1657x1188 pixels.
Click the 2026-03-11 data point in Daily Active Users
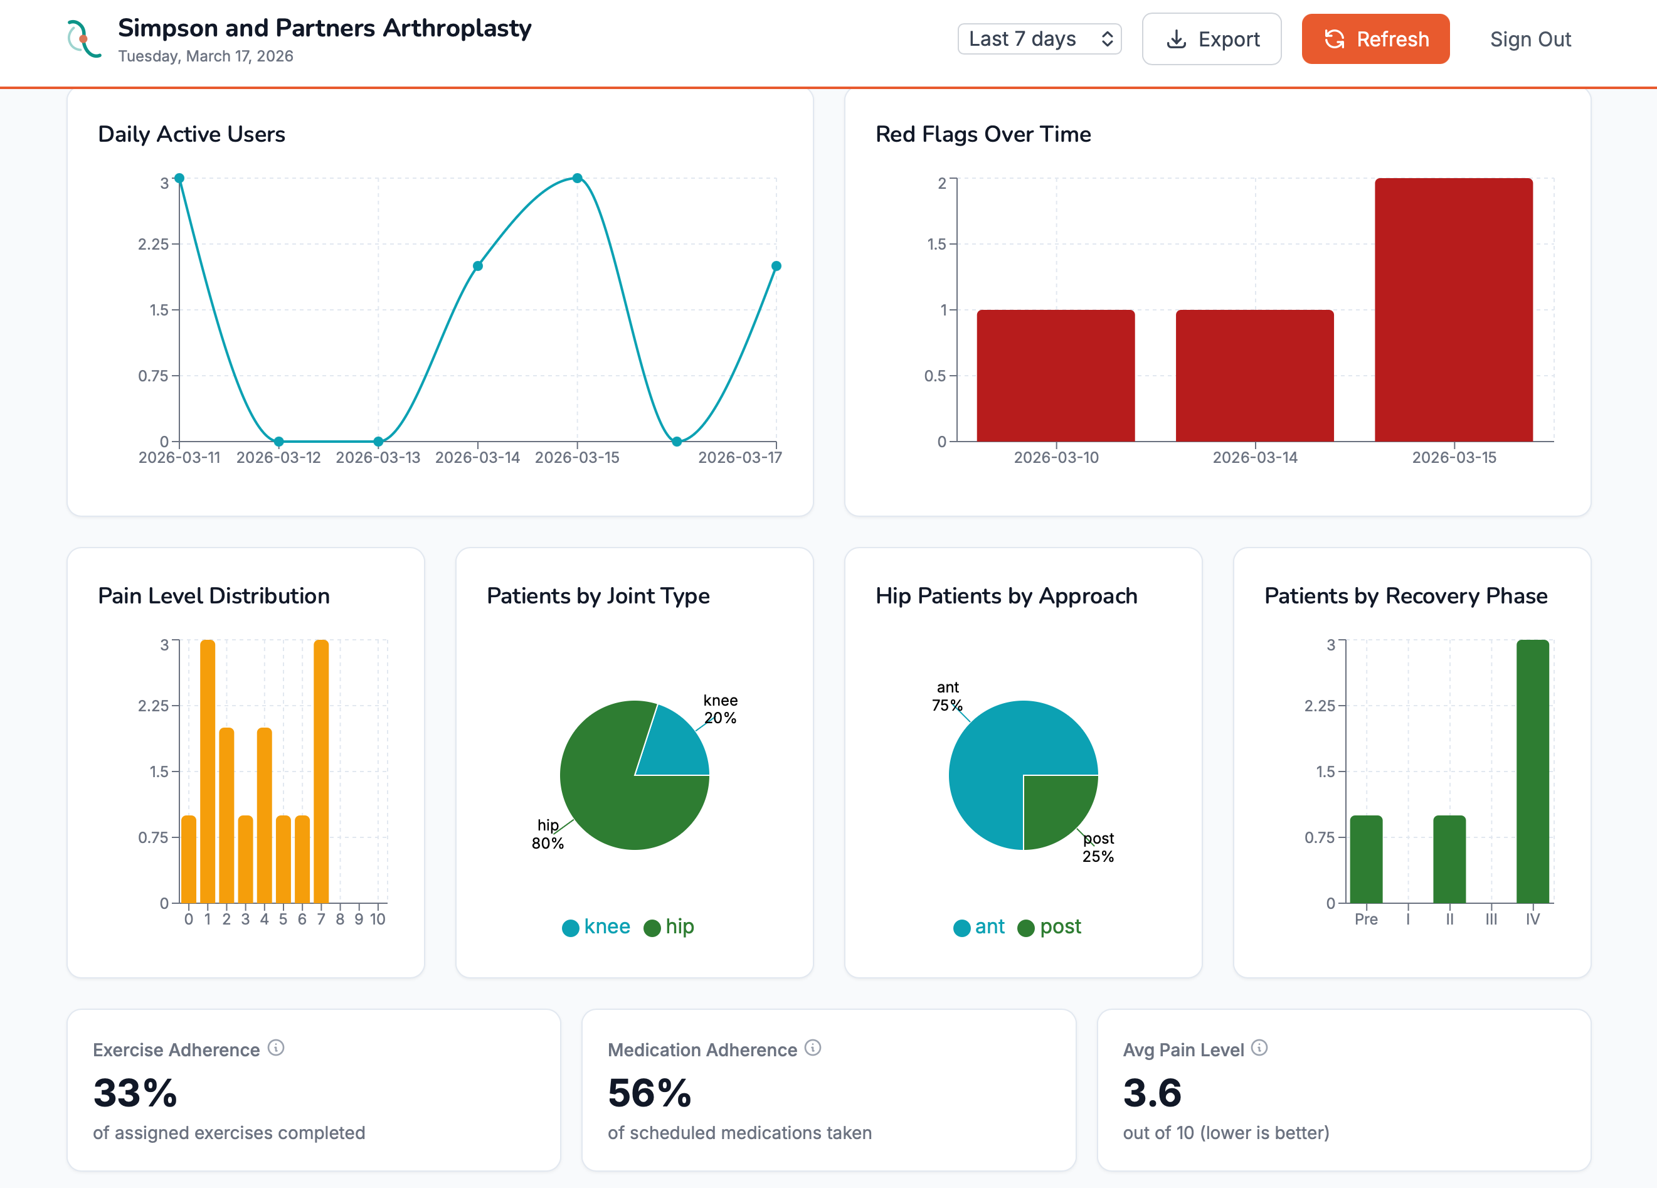tap(179, 178)
